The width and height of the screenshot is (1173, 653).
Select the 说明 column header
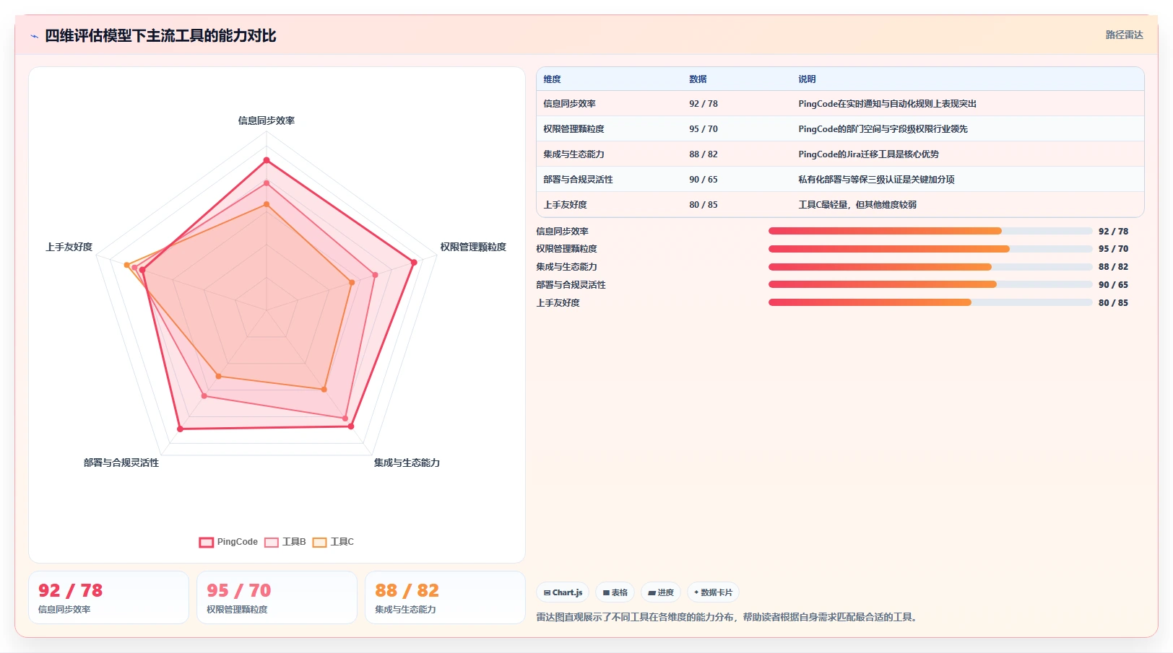pos(807,79)
